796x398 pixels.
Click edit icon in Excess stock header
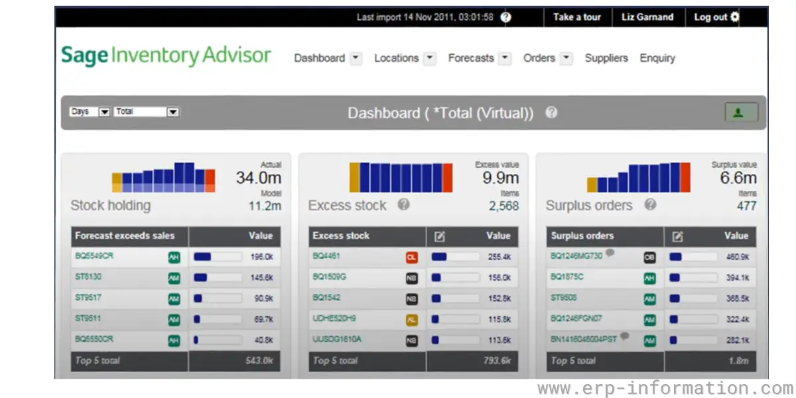(438, 236)
